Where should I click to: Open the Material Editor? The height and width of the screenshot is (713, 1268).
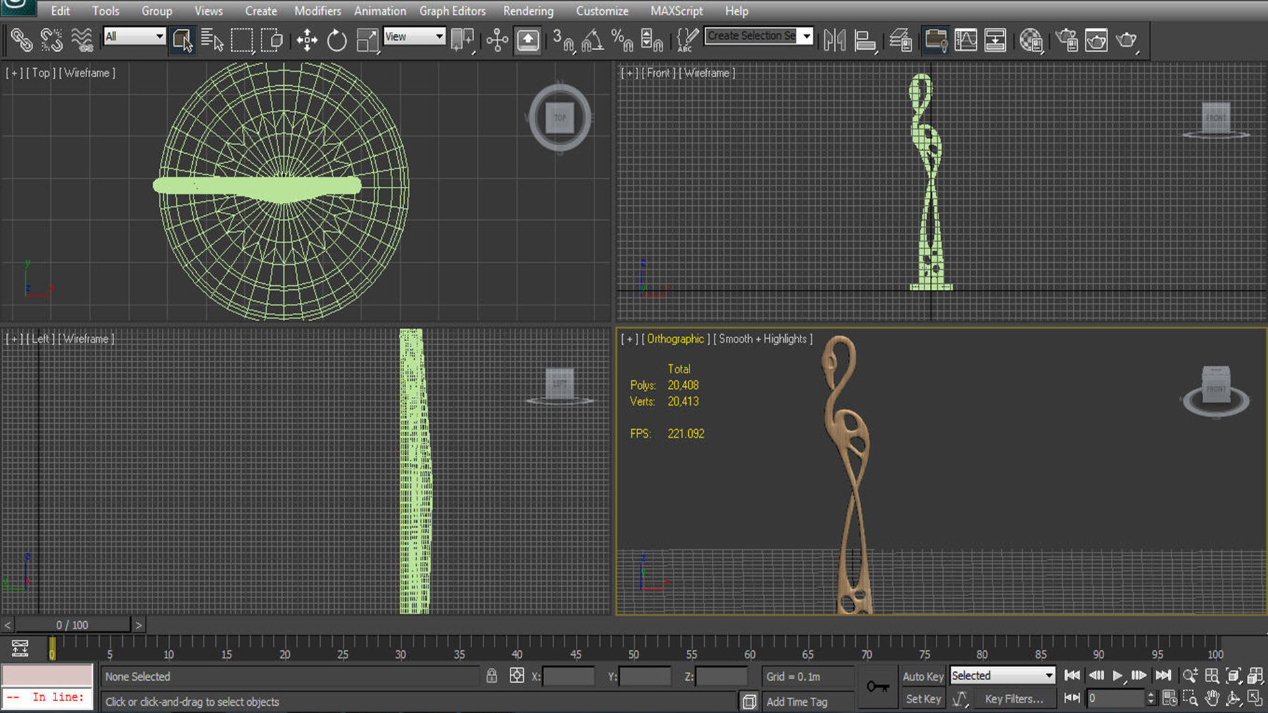pyautogui.click(x=1031, y=40)
